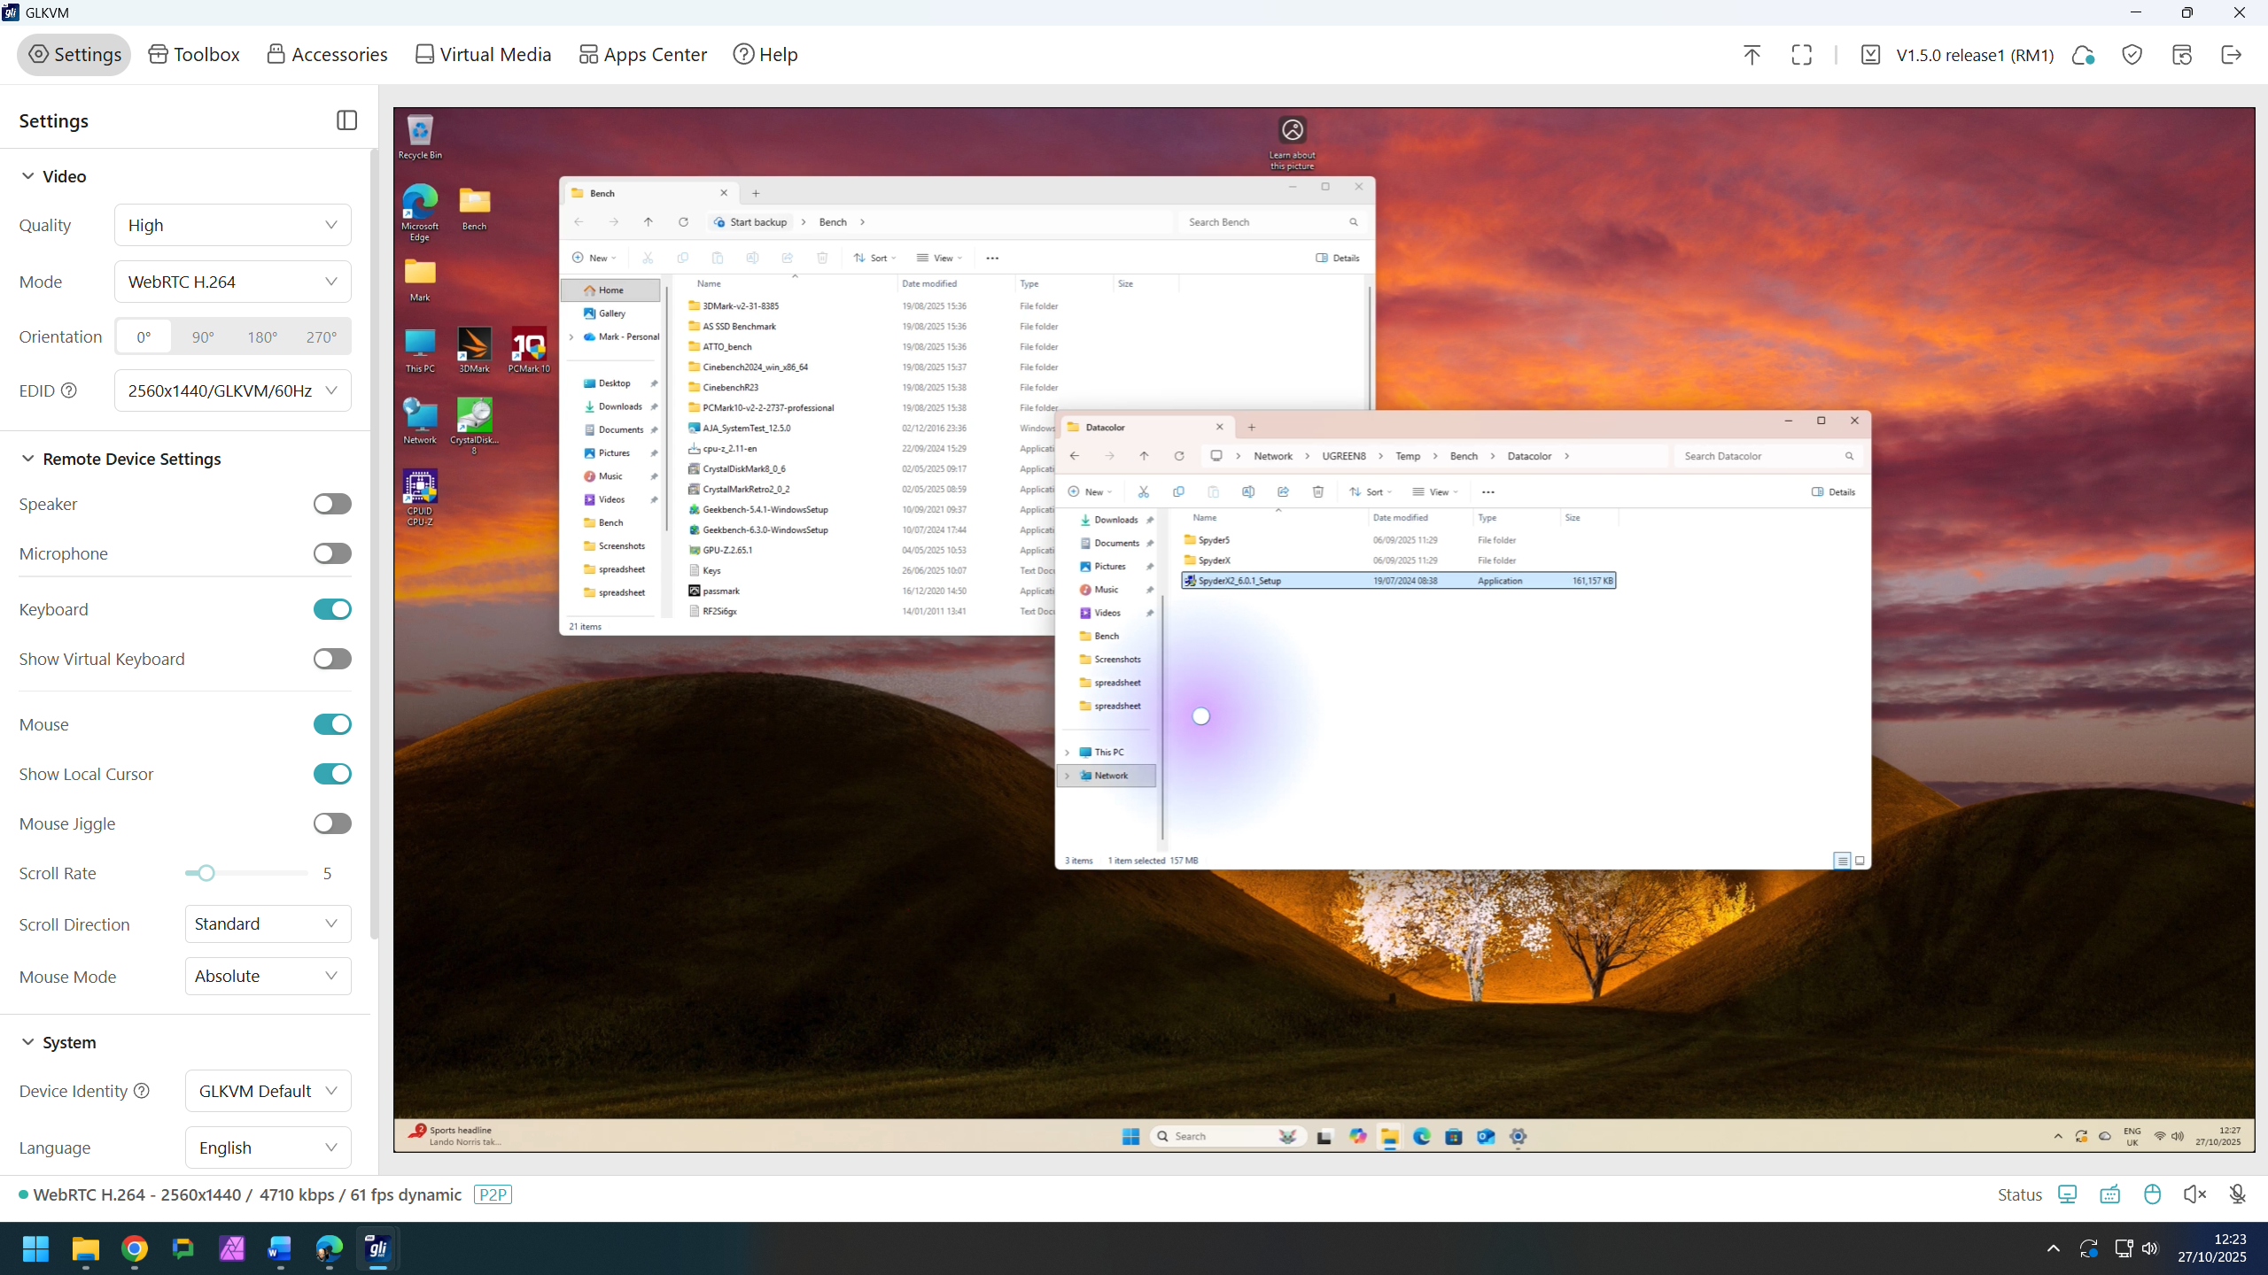Click the microphone icon in status bar
The height and width of the screenshot is (1275, 2268).
point(2237,1194)
